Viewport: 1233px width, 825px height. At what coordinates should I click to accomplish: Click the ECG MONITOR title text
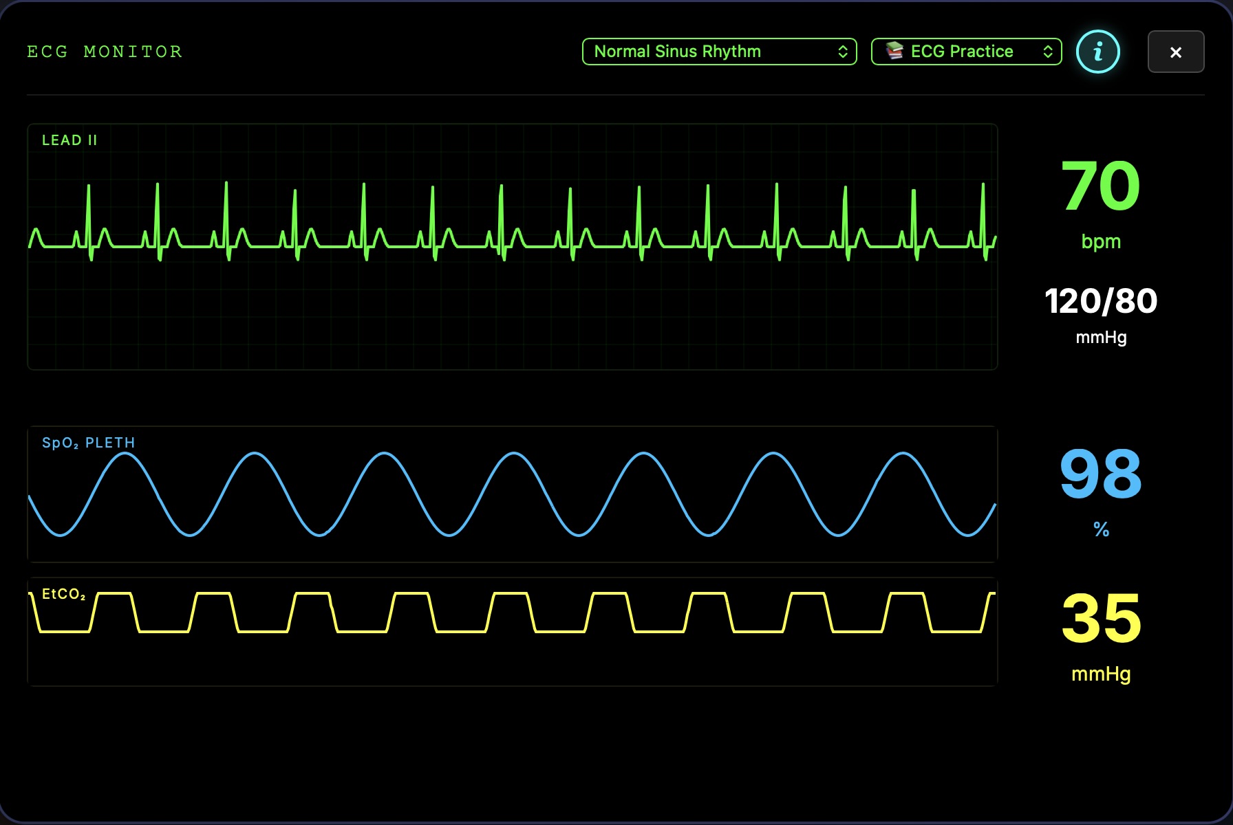coord(104,52)
